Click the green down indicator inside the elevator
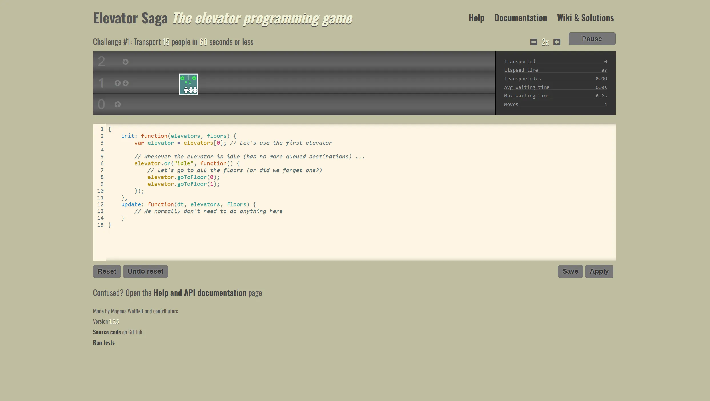 point(194,78)
